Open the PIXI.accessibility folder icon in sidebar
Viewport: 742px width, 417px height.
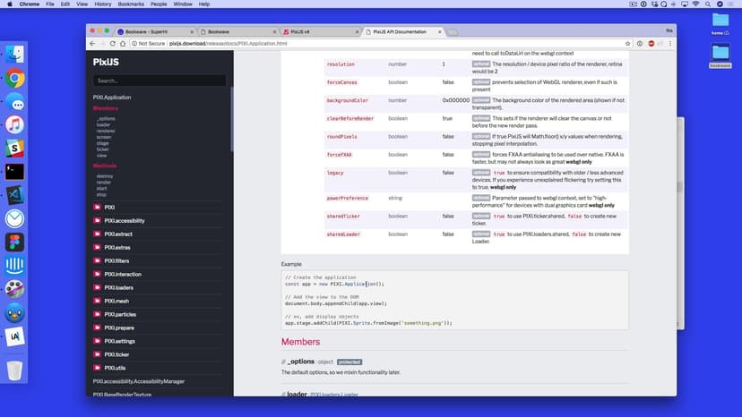tap(97, 220)
